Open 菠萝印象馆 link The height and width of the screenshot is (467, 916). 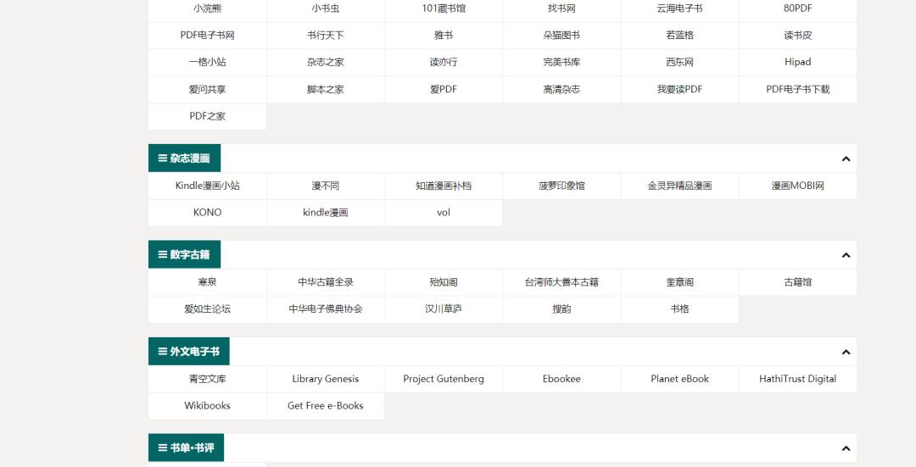click(x=561, y=186)
